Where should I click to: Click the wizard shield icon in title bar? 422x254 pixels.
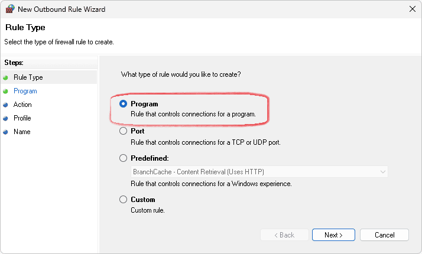[x=9, y=9]
